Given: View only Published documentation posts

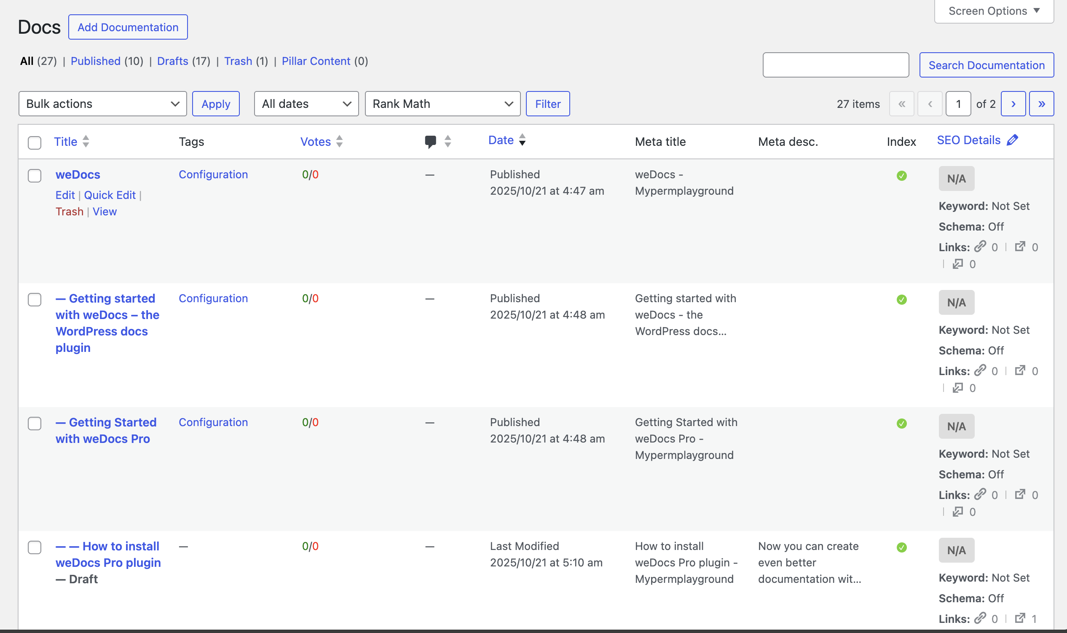Looking at the screenshot, I should point(96,61).
